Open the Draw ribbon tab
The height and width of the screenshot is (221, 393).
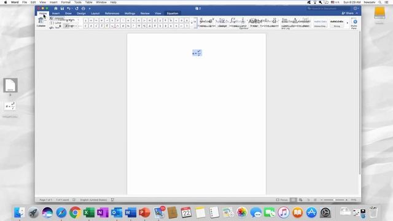click(x=68, y=14)
